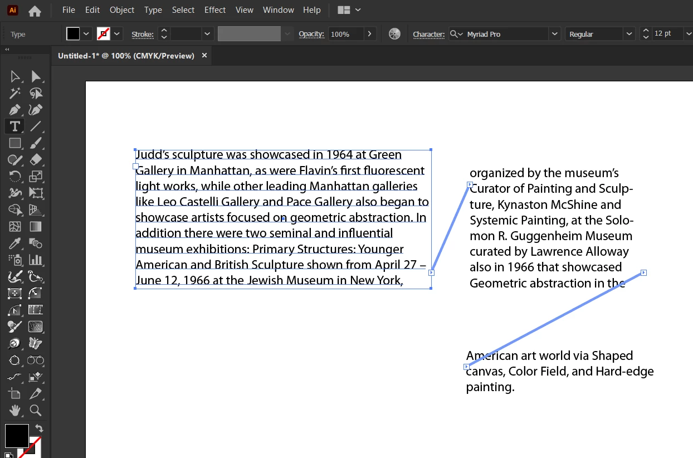Image resolution: width=693 pixels, height=458 pixels.
Task: Expand the fill color dropdown in control bar
Action: (86, 34)
